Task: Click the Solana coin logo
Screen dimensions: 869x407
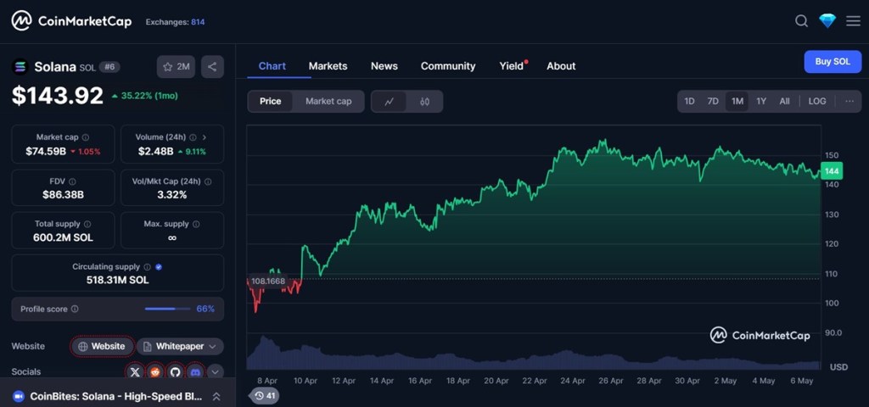Action: point(20,68)
